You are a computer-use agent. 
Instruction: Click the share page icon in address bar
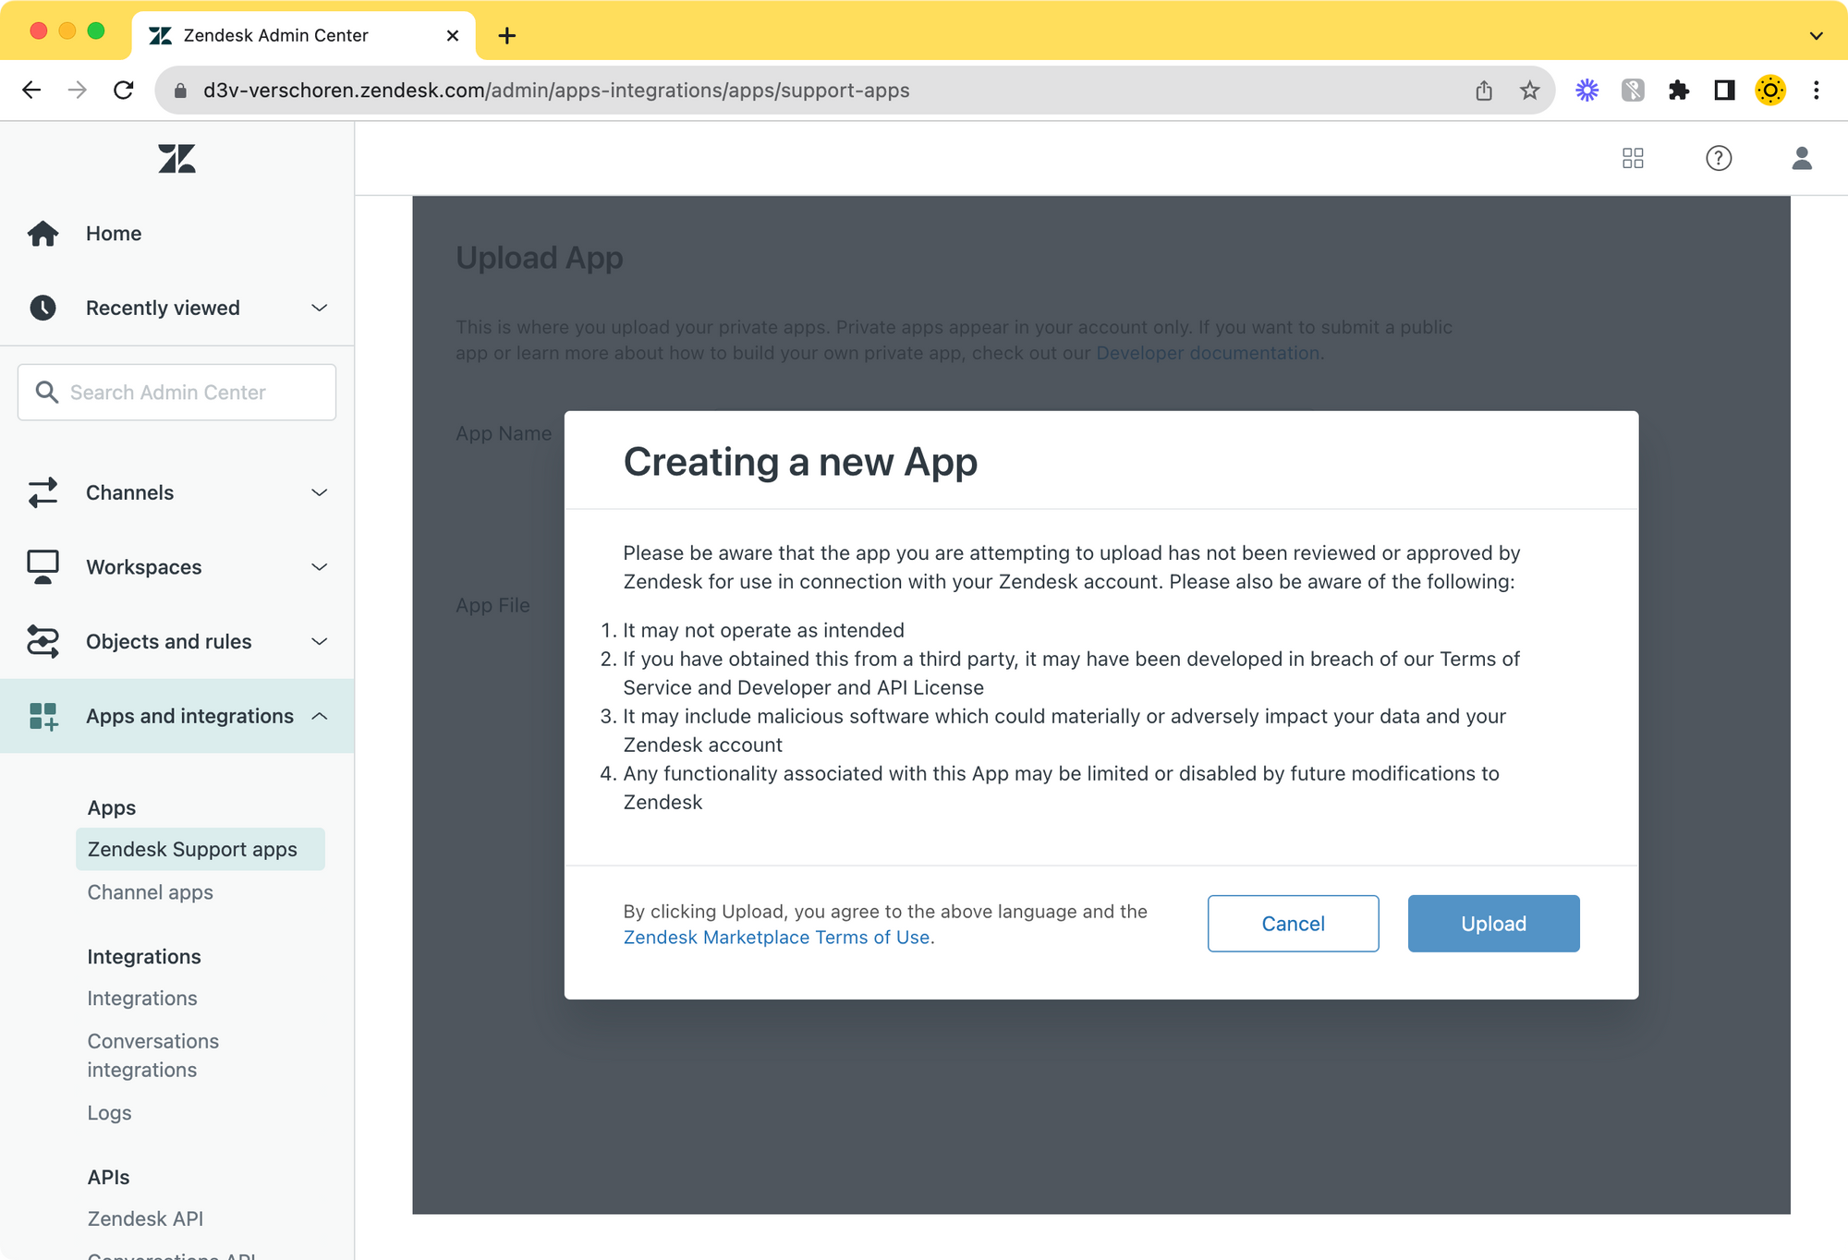tap(1484, 91)
